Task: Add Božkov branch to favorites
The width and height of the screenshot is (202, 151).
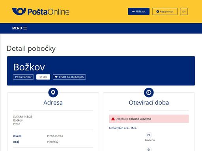Action: tap(69, 77)
